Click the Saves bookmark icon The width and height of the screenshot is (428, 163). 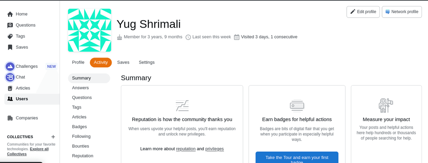pos(10,47)
